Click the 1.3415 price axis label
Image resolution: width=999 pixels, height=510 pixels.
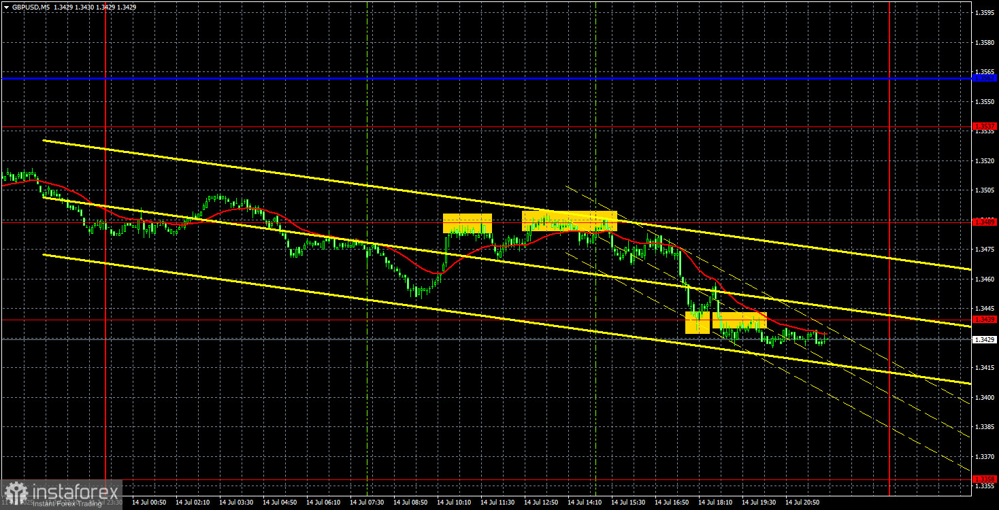click(984, 368)
